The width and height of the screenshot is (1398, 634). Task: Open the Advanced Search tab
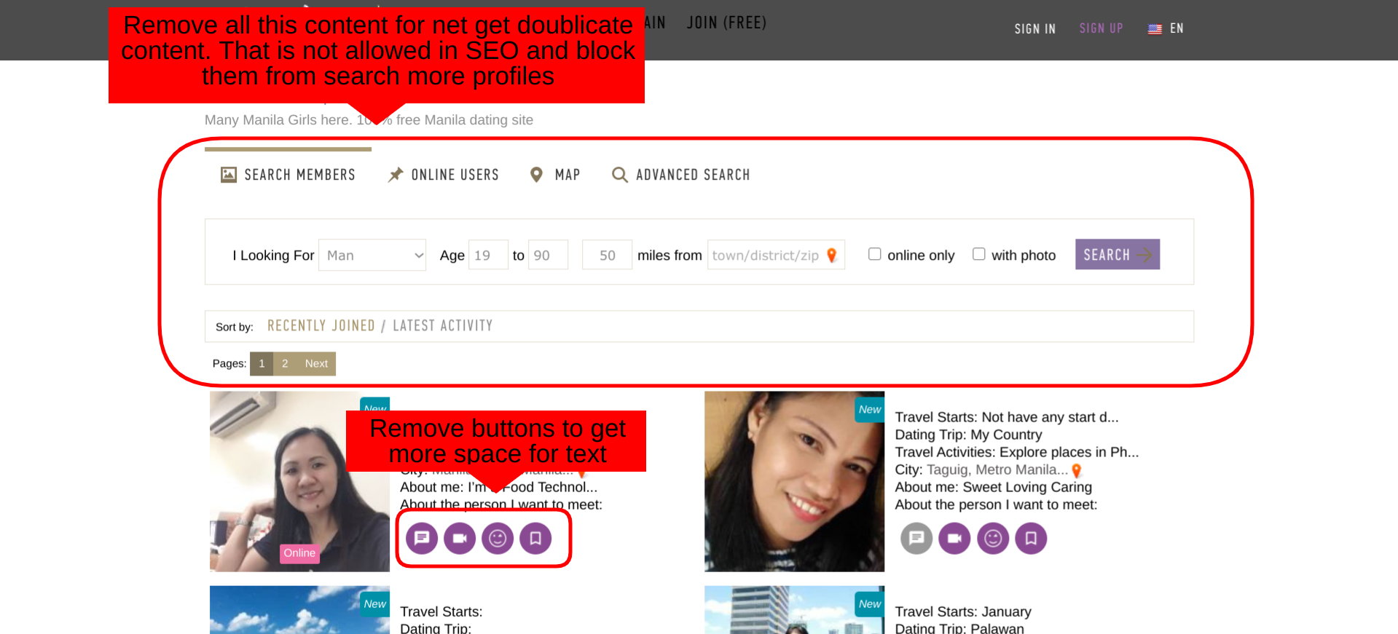click(681, 175)
